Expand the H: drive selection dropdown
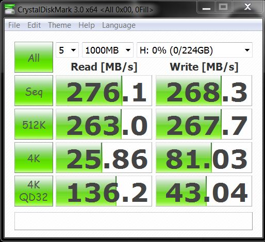Screen dimensions: 265x242 click(x=194, y=50)
